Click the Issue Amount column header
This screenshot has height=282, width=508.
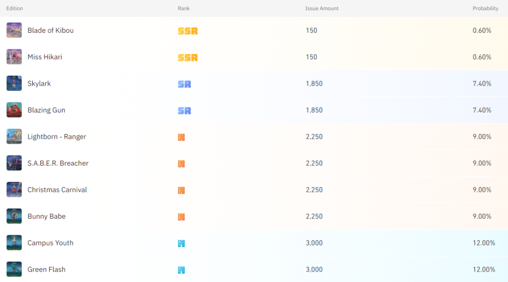click(x=321, y=8)
